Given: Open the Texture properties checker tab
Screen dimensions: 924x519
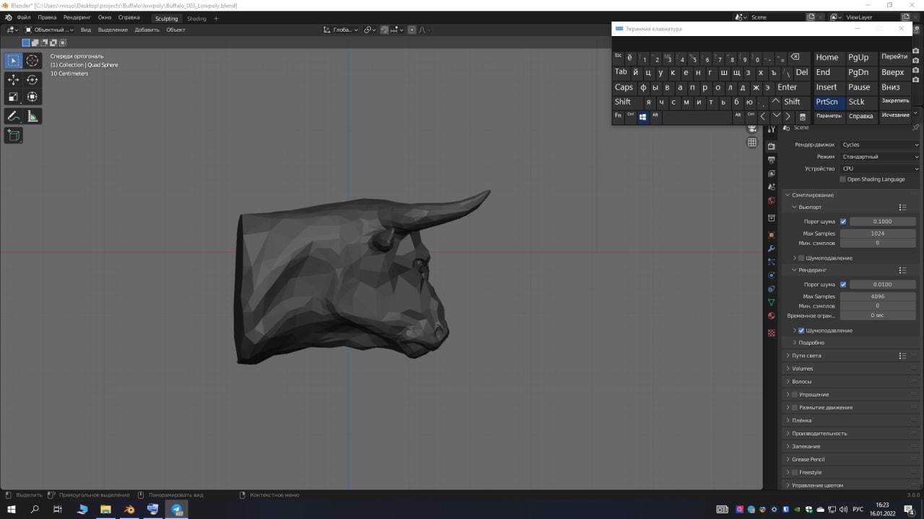Looking at the screenshot, I should click(771, 333).
